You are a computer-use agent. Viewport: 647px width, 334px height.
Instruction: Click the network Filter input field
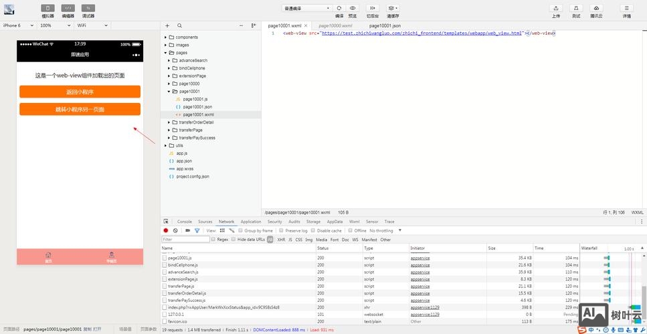[x=185, y=239]
